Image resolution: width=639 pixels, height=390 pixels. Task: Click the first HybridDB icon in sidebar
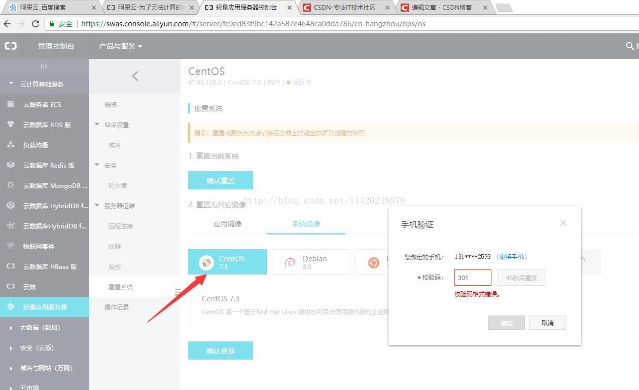11,206
